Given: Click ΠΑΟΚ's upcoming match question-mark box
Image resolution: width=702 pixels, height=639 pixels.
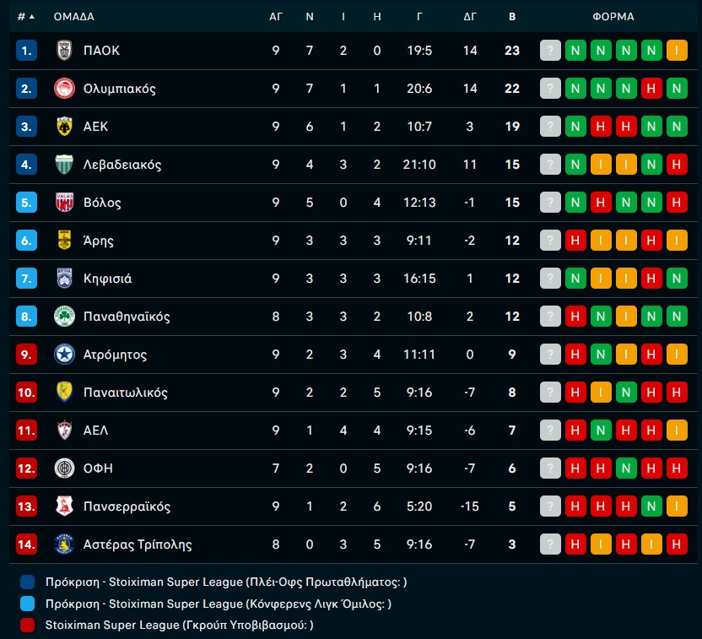Looking at the screenshot, I should pos(550,51).
